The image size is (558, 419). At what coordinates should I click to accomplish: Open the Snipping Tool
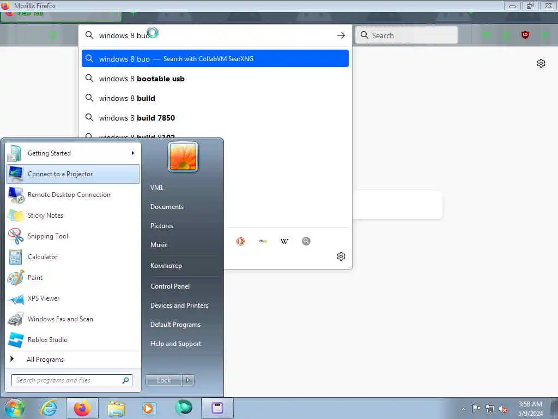pyautogui.click(x=73, y=236)
